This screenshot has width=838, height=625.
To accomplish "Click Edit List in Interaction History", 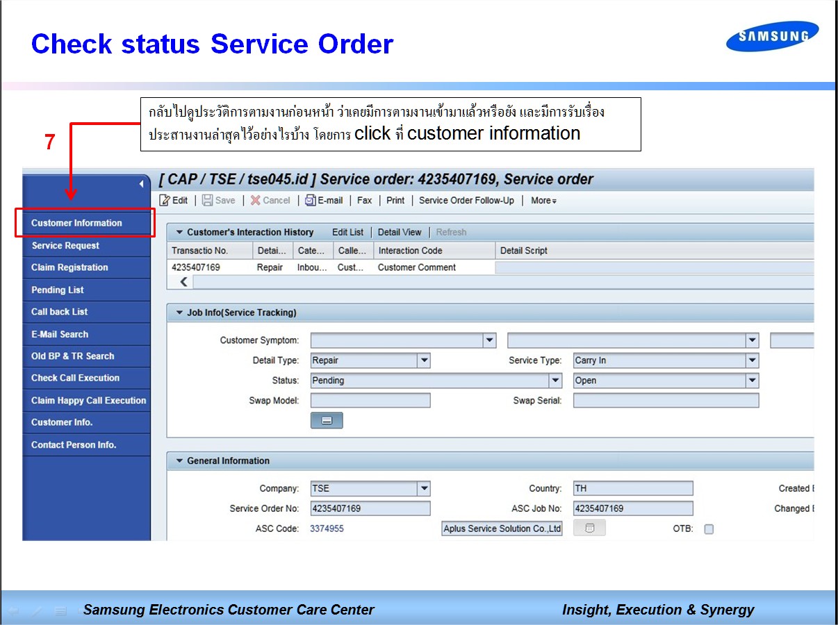I will pyautogui.click(x=347, y=232).
